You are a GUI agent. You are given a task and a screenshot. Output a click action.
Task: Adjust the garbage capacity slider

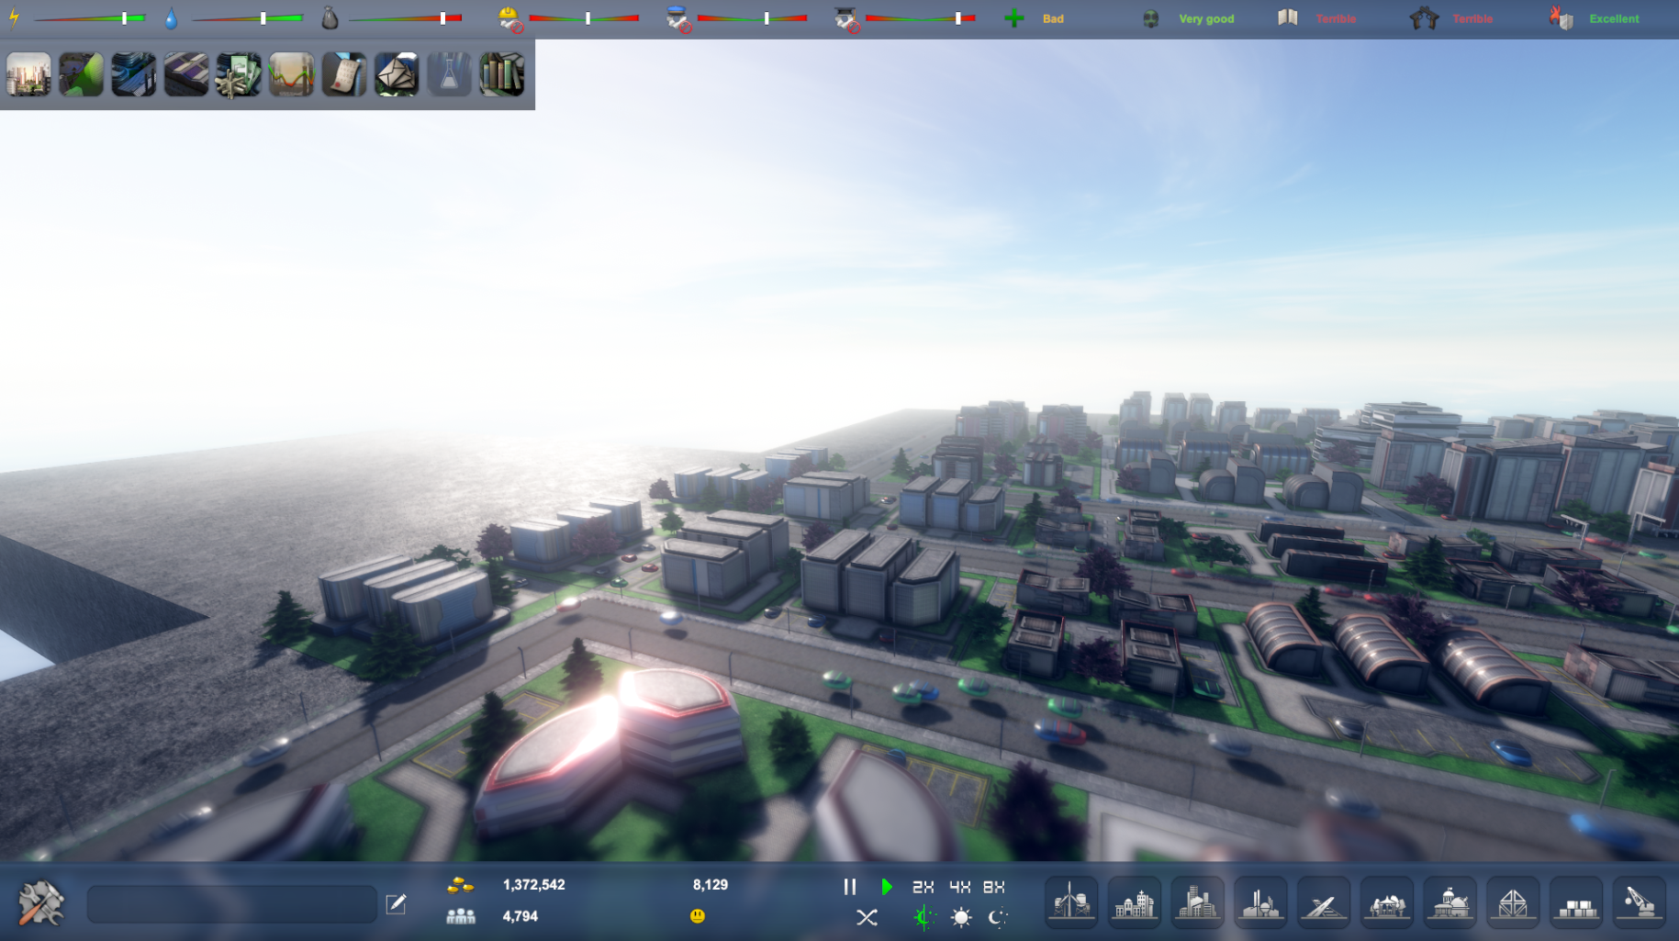pyautogui.click(x=407, y=18)
